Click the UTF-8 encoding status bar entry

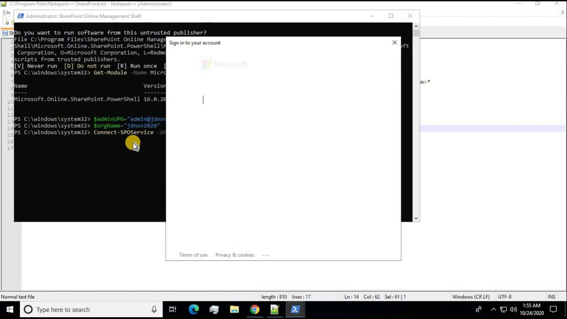point(505,297)
